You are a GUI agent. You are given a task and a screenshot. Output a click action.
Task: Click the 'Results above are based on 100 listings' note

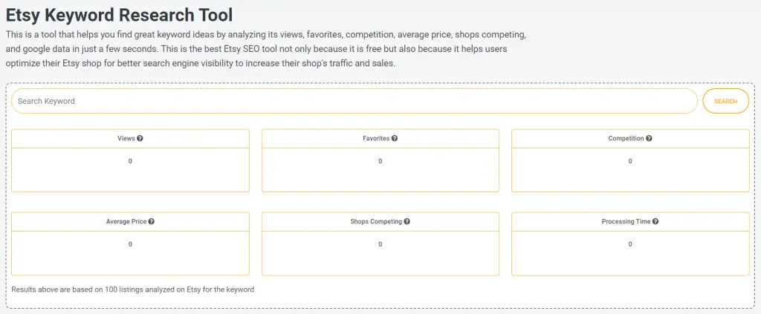pos(132,290)
